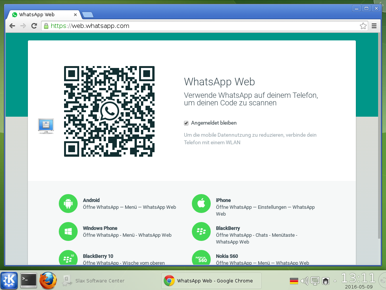Image resolution: width=386 pixels, height=290 pixels.
Task: Maximize the Chrome window
Action: [x=366, y=9]
